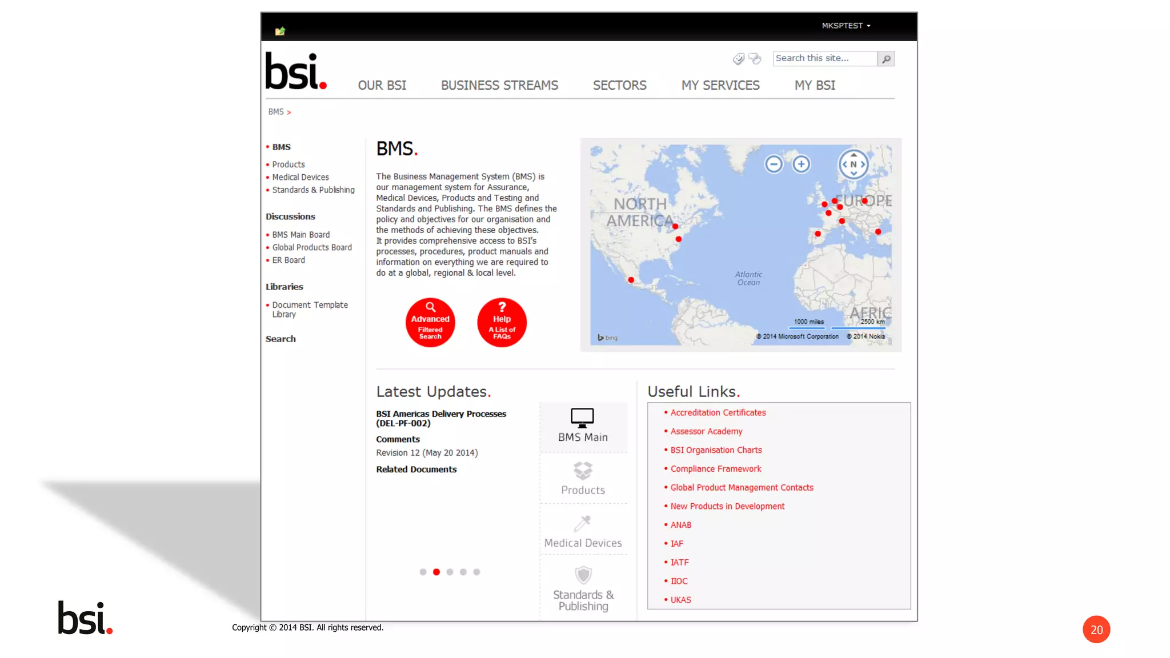This screenshot has height=658, width=1170.
Task: Open the Libraries heading
Action: (284, 287)
